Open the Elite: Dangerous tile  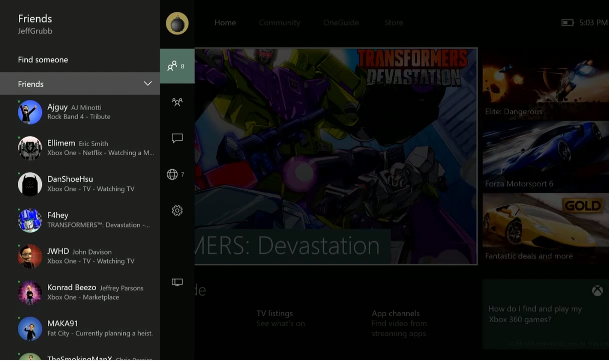[x=546, y=84]
